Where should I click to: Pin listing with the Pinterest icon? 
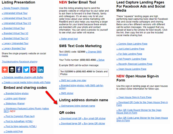[33, 69]
